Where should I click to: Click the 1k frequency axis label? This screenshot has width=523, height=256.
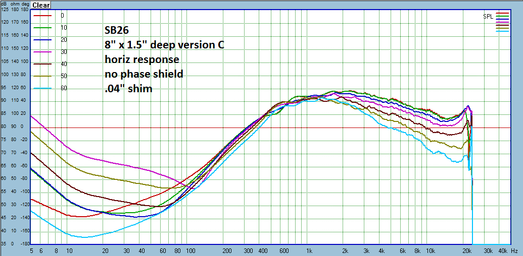click(x=309, y=250)
